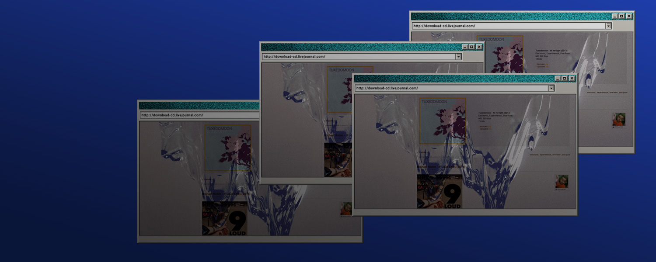This screenshot has height=262, width=656.
Task: Open the Michael Katon post title in the frontmost window
Action: [x=441, y=167]
